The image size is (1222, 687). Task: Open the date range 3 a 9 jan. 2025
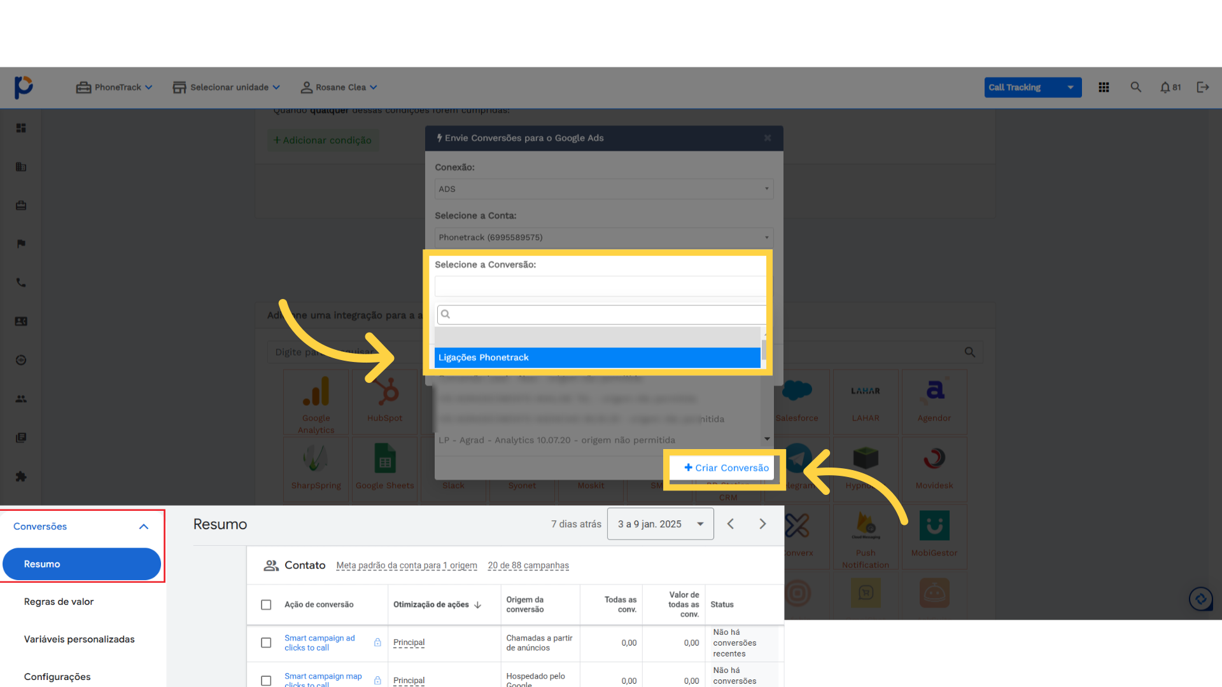pyautogui.click(x=660, y=524)
